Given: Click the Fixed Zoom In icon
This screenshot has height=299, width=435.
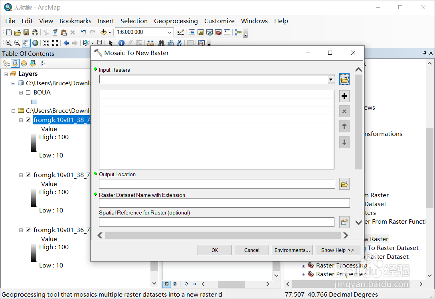Looking at the screenshot, I should click(46, 43).
